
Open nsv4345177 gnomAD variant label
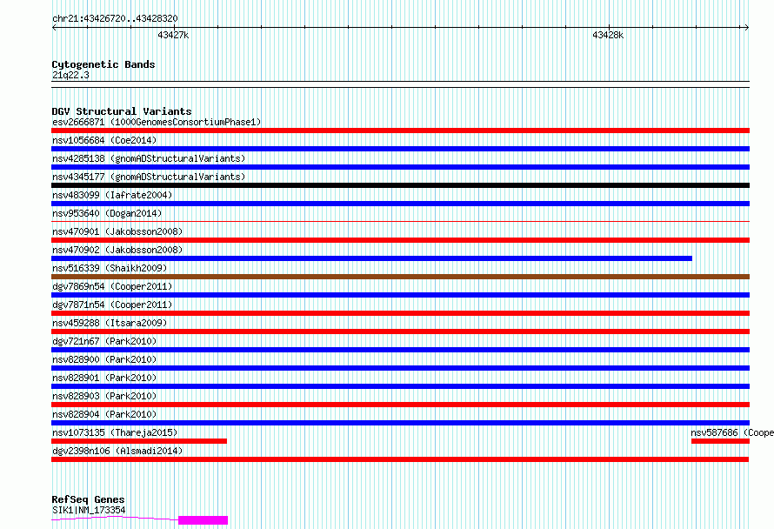149,177
